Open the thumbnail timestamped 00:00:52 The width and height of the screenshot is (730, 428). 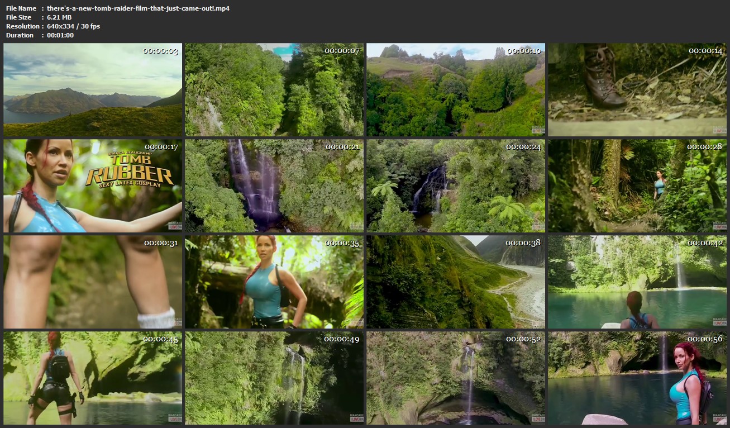point(456,378)
